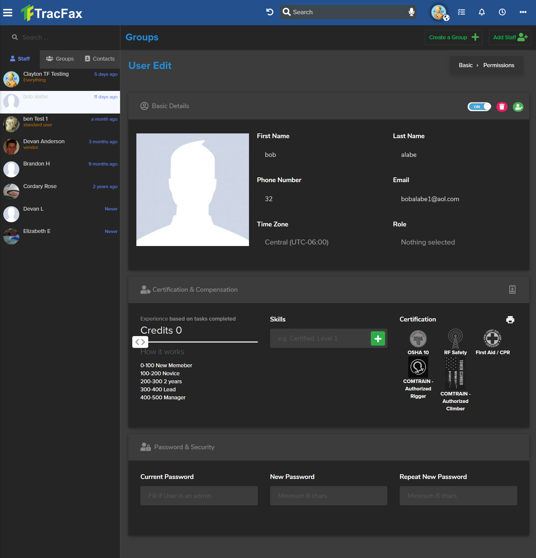
Task: Click the Groups page heading
Action: pos(142,37)
